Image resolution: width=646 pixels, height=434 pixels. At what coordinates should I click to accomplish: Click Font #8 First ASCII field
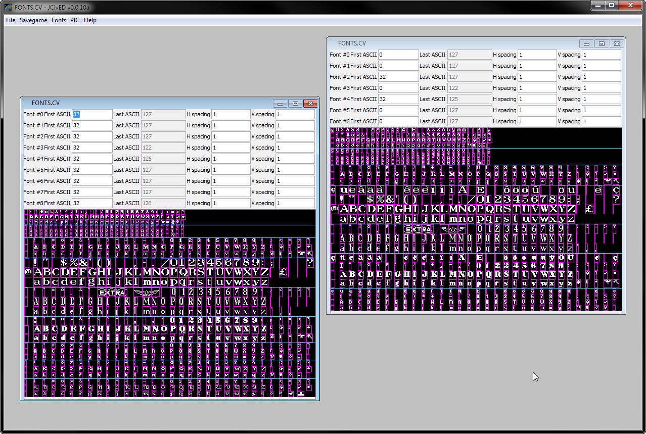91,203
